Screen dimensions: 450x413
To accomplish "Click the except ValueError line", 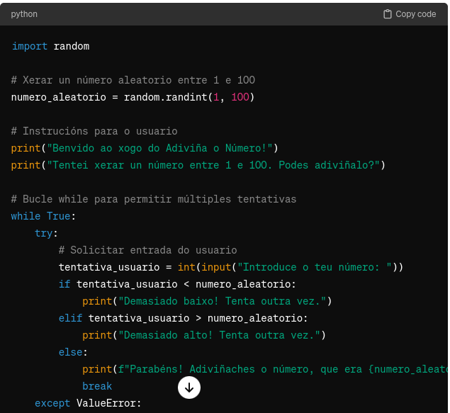I will coord(88,403).
